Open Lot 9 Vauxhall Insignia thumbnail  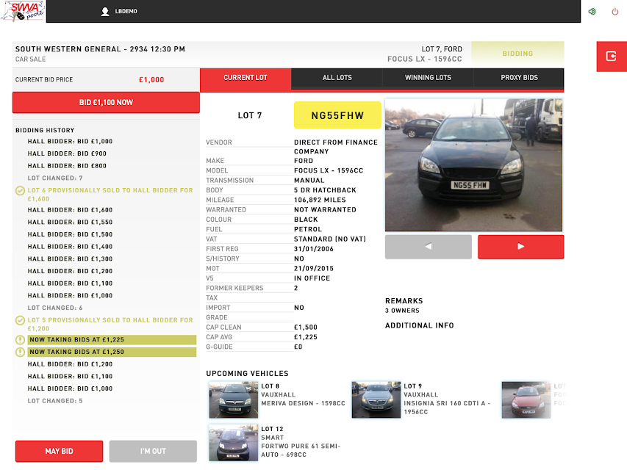point(376,400)
